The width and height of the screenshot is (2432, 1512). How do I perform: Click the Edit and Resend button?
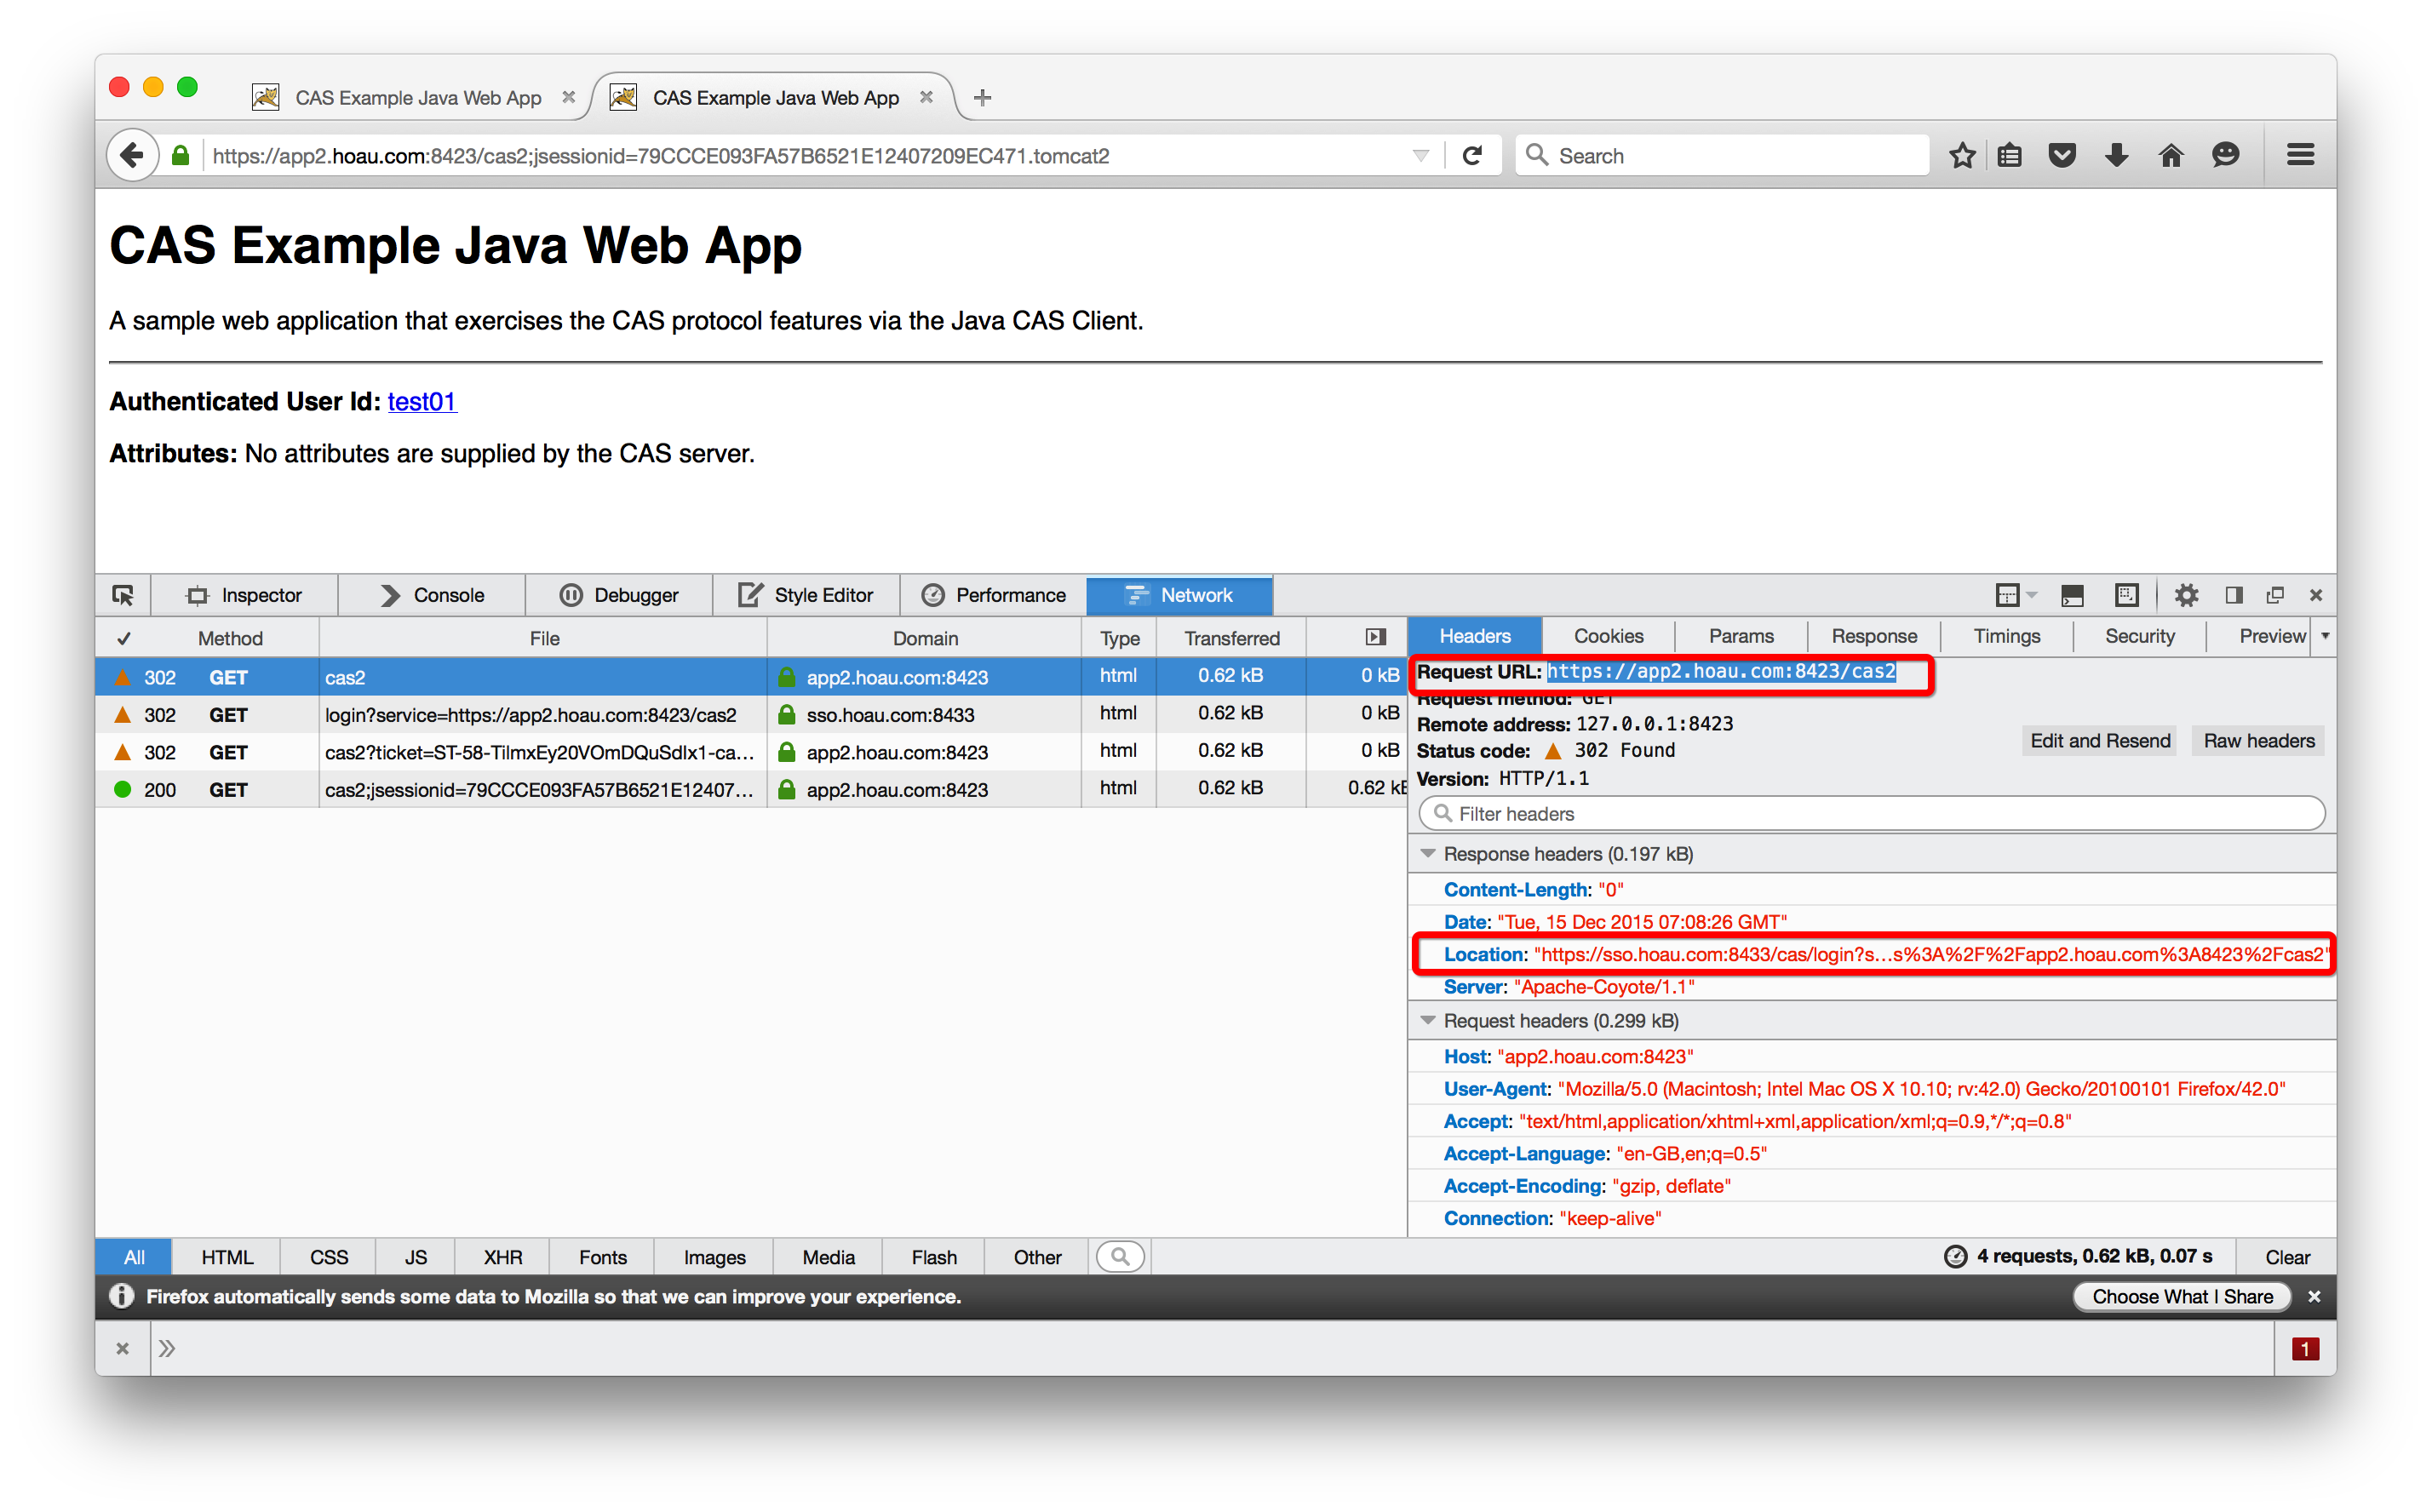2099,741
